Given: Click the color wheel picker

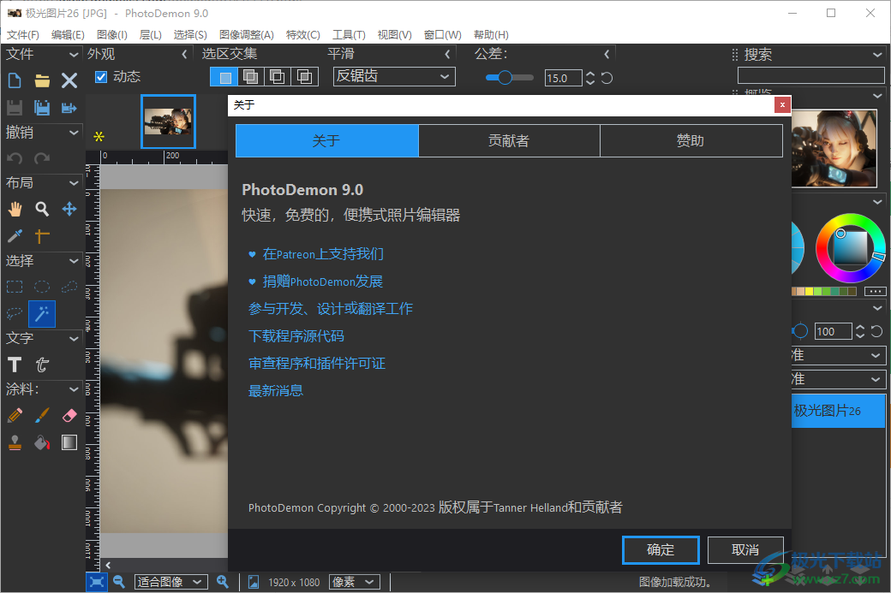Looking at the screenshot, I should (x=850, y=248).
